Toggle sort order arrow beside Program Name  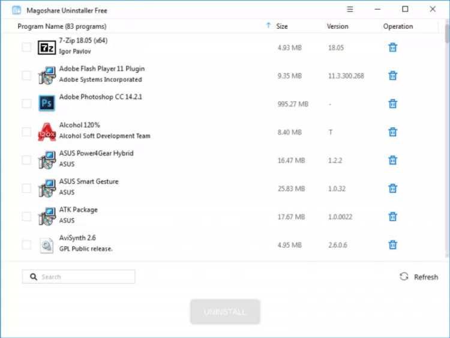click(x=268, y=26)
